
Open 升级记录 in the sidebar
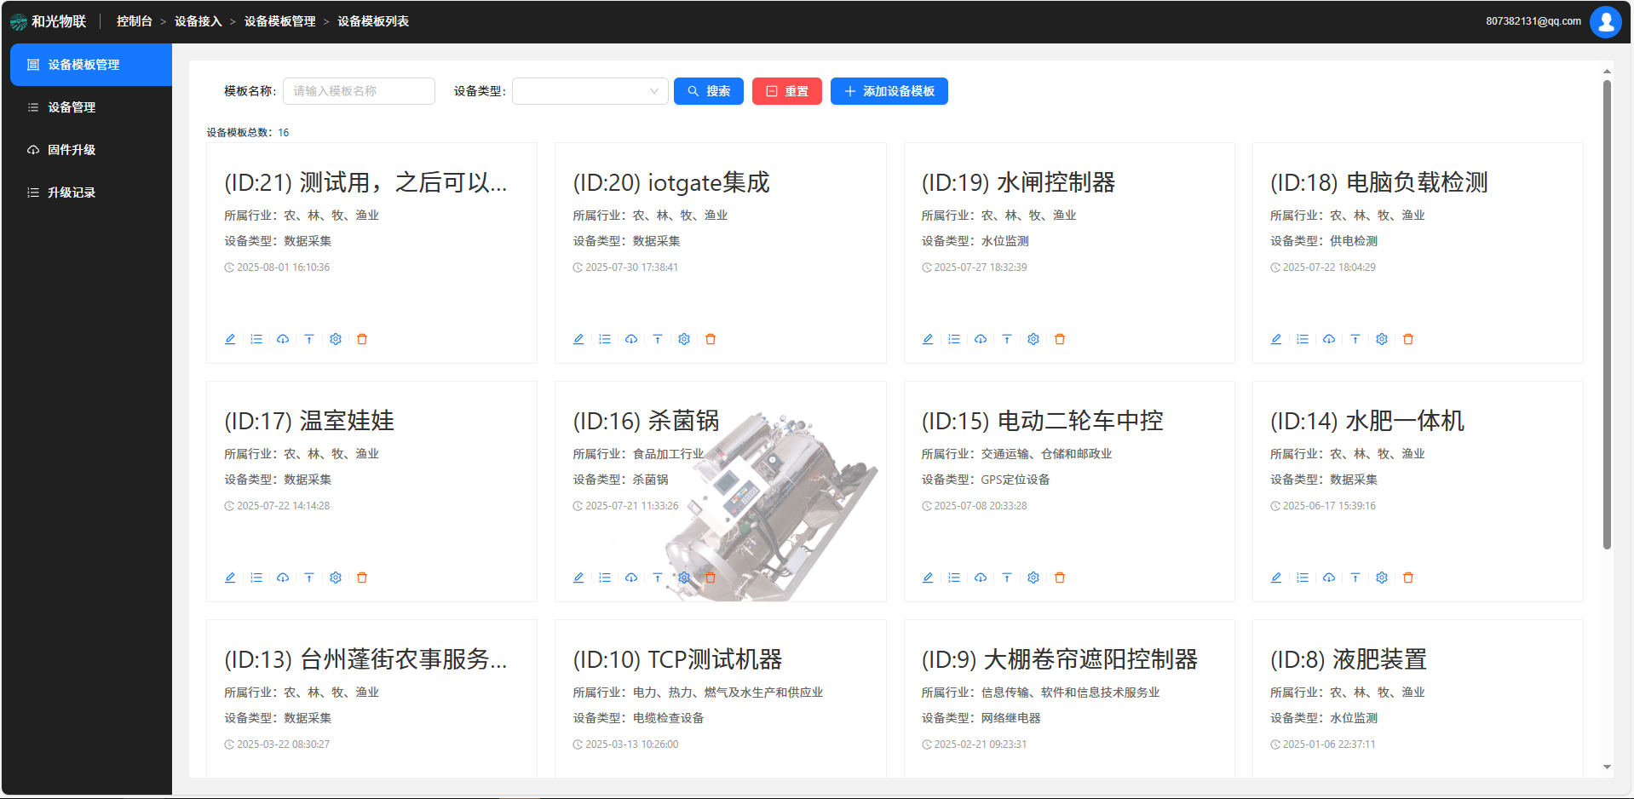pyautogui.click(x=91, y=193)
